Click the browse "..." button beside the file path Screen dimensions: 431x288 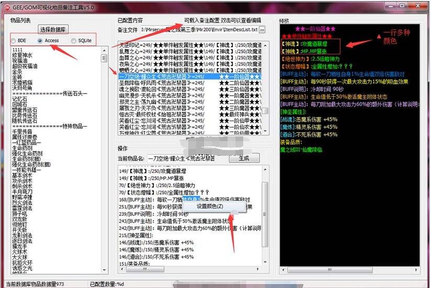tap(263, 30)
